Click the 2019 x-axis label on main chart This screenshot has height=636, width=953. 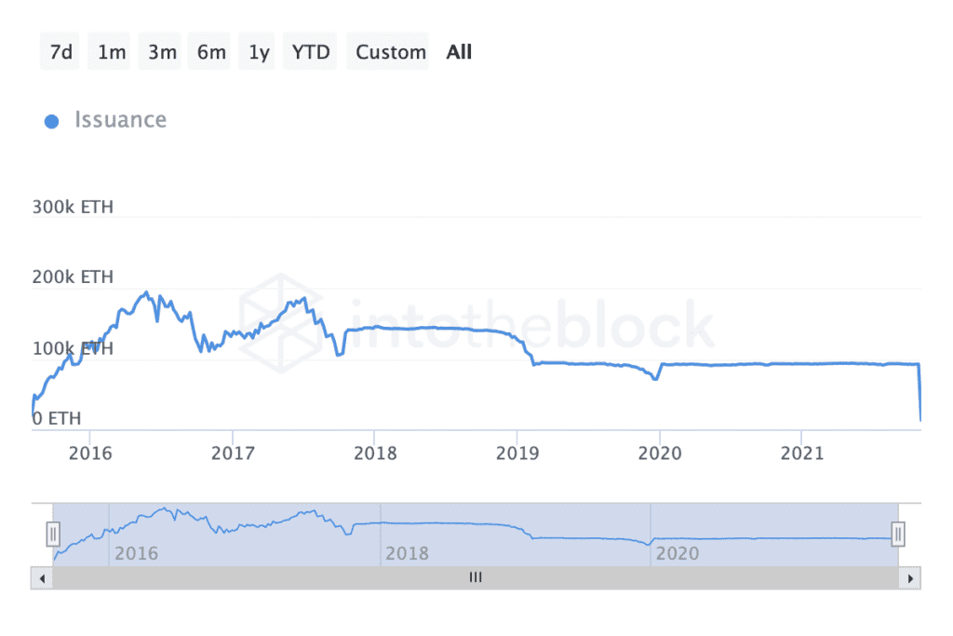pyautogui.click(x=517, y=453)
